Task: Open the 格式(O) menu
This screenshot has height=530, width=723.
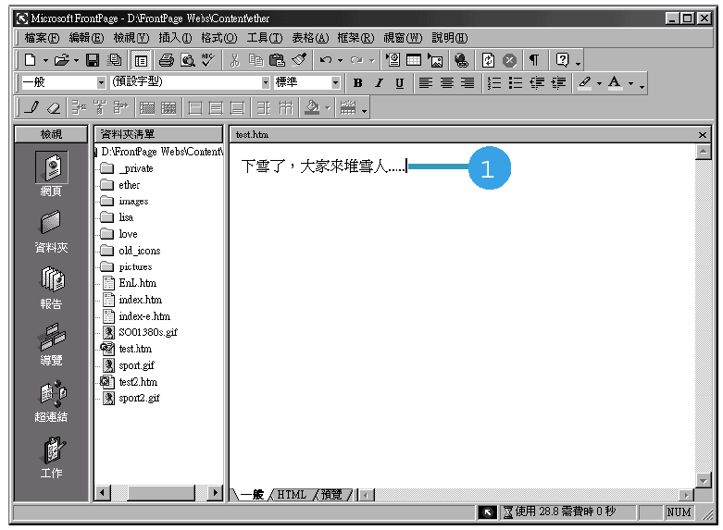Action: (x=219, y=38)
